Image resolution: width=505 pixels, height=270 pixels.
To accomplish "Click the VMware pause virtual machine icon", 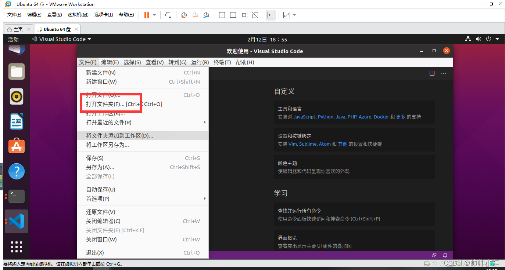I will point(147,15).
